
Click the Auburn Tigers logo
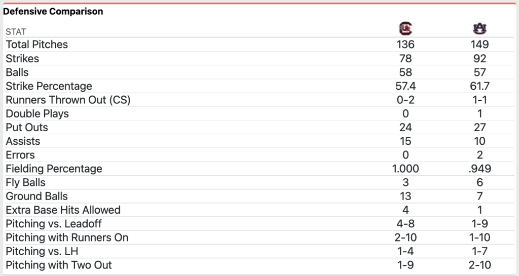coord(479,28)
